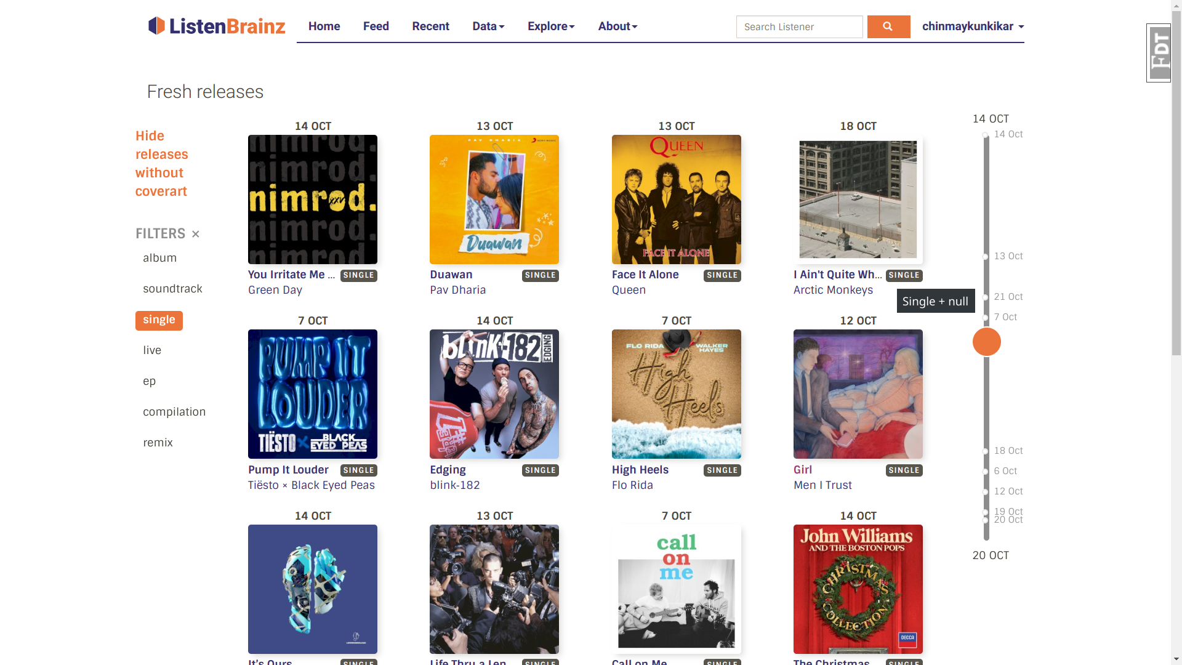Jump to 13 Oct on timeline

coord(1008,256)
